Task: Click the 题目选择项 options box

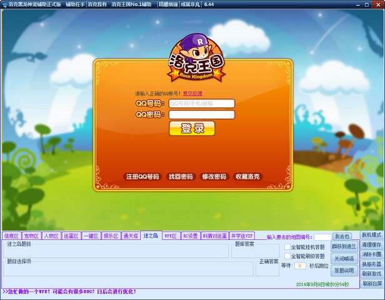Action: 128,269
